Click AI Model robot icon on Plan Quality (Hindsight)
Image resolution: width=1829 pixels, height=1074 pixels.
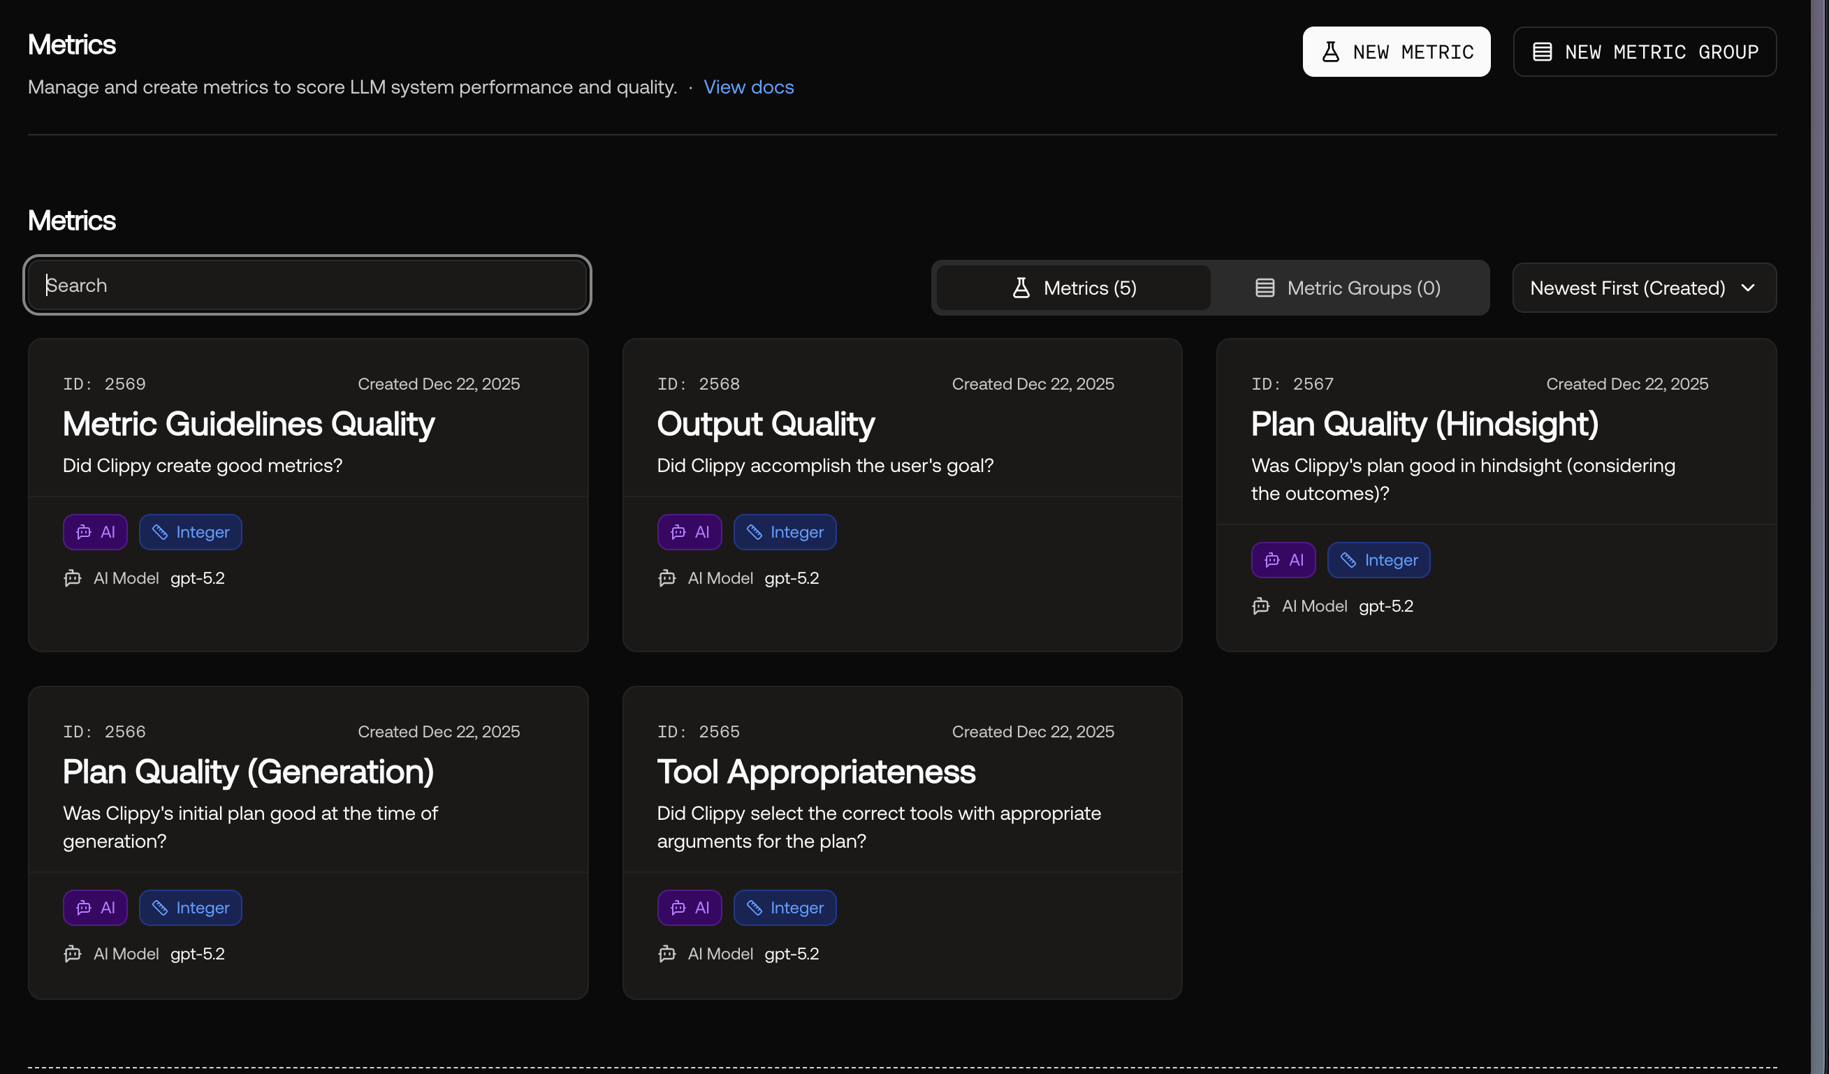1261,606
